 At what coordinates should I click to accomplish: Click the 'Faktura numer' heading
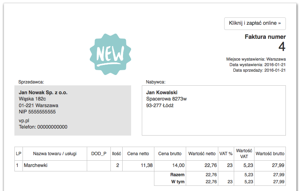coord(265,37)
